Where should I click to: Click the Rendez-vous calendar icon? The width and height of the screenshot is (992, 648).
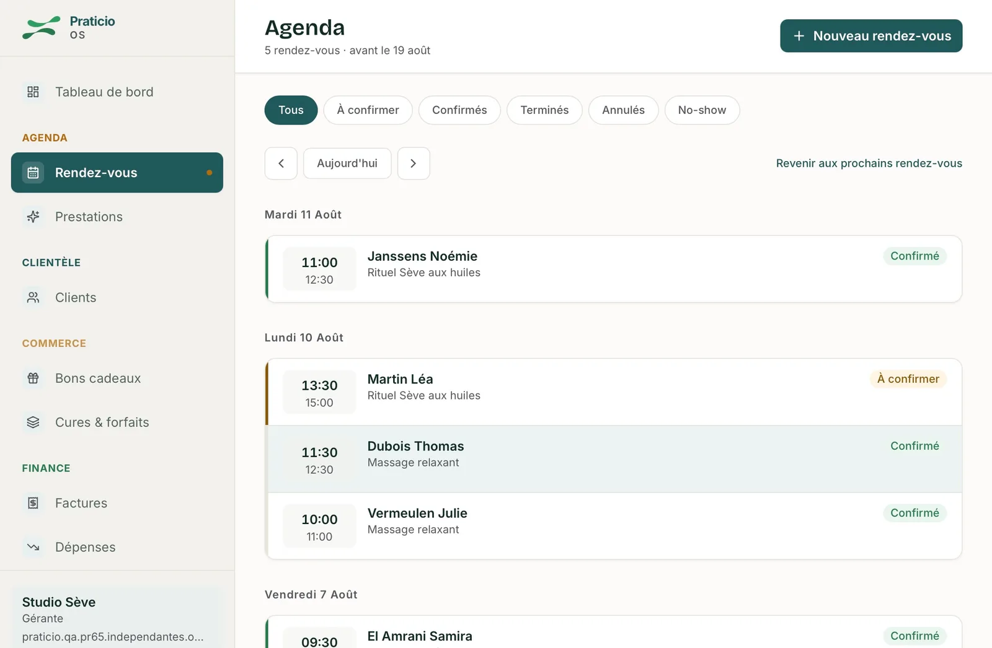[x=33, y=173]
